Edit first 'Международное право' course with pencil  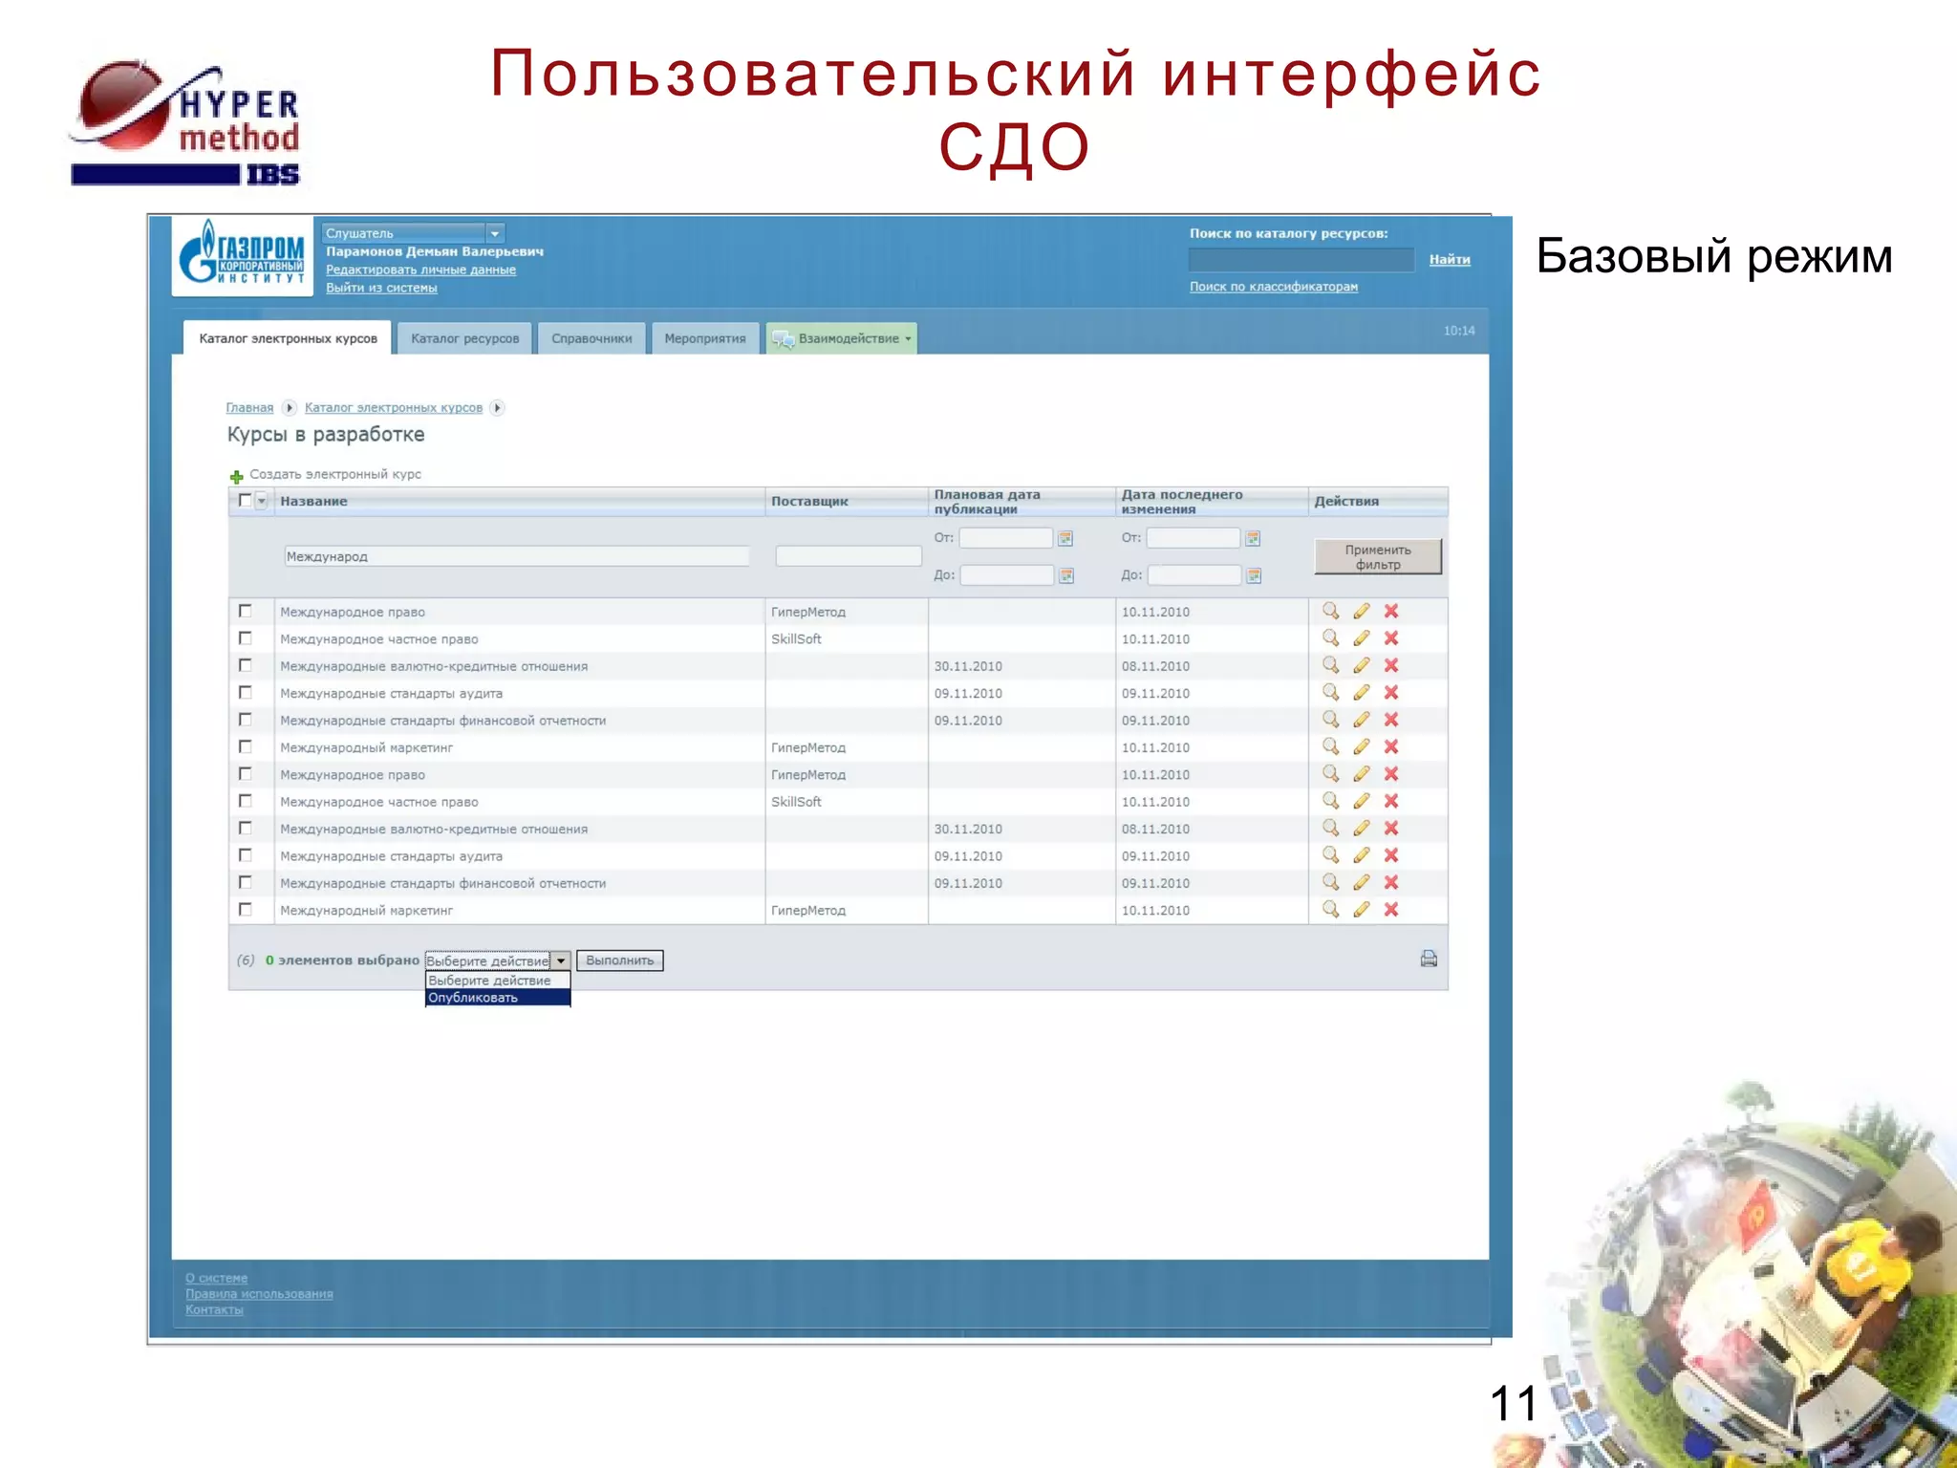pyautogui.click(x=1362, y=611)
